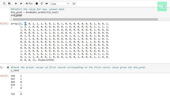This screenshot has height=96, width=170.
Task: Click the row with index 723
Action: (16, 94)
